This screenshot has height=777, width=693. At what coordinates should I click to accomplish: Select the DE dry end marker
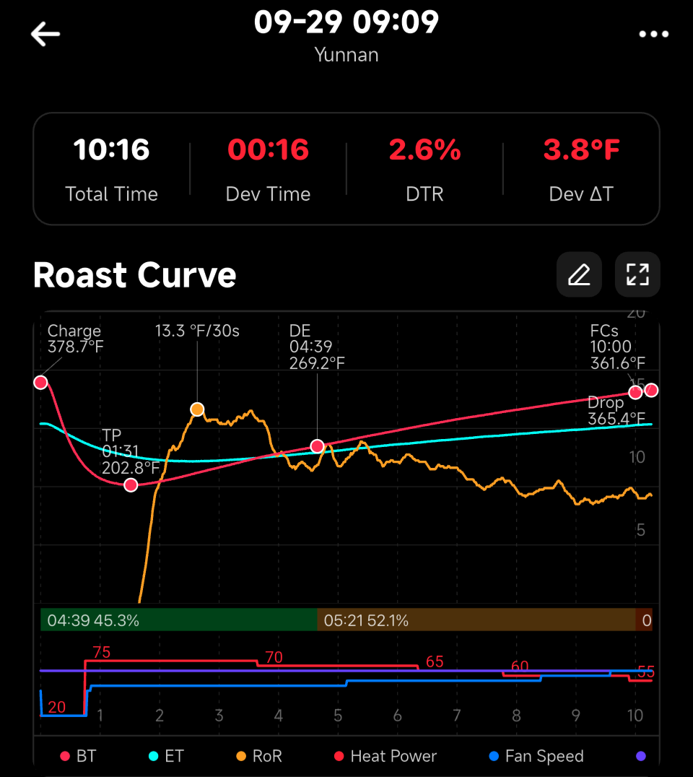(x=318, y=446)
